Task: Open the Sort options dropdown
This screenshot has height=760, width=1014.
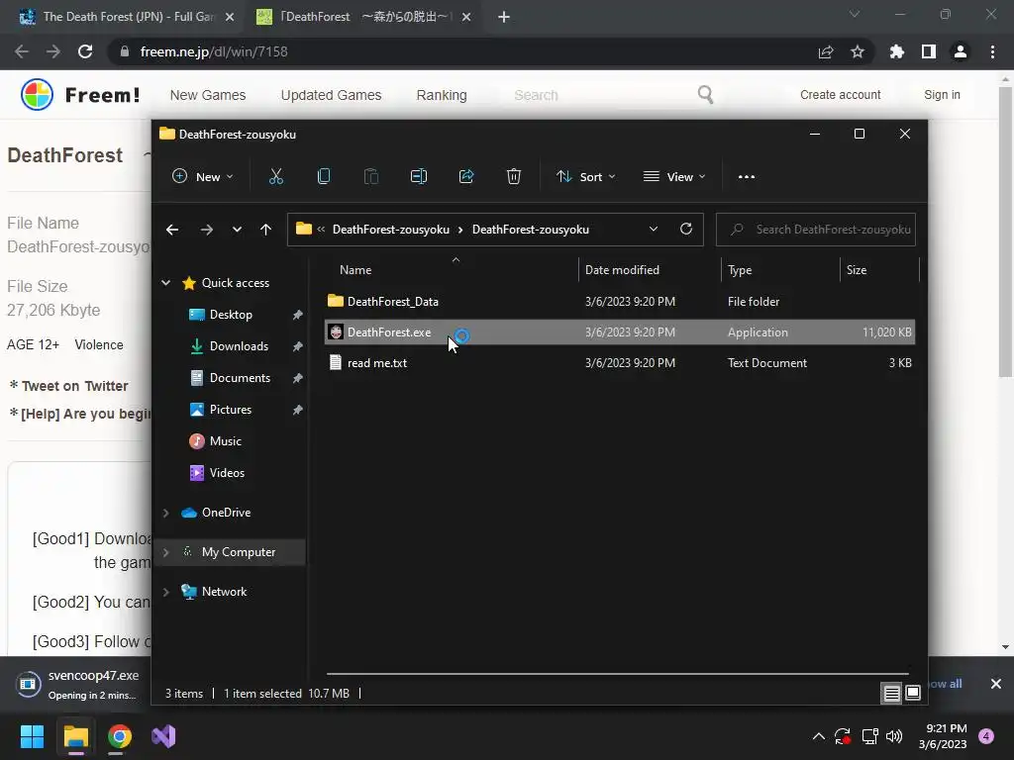Action: pyautogui.click(x=586, y=176)
